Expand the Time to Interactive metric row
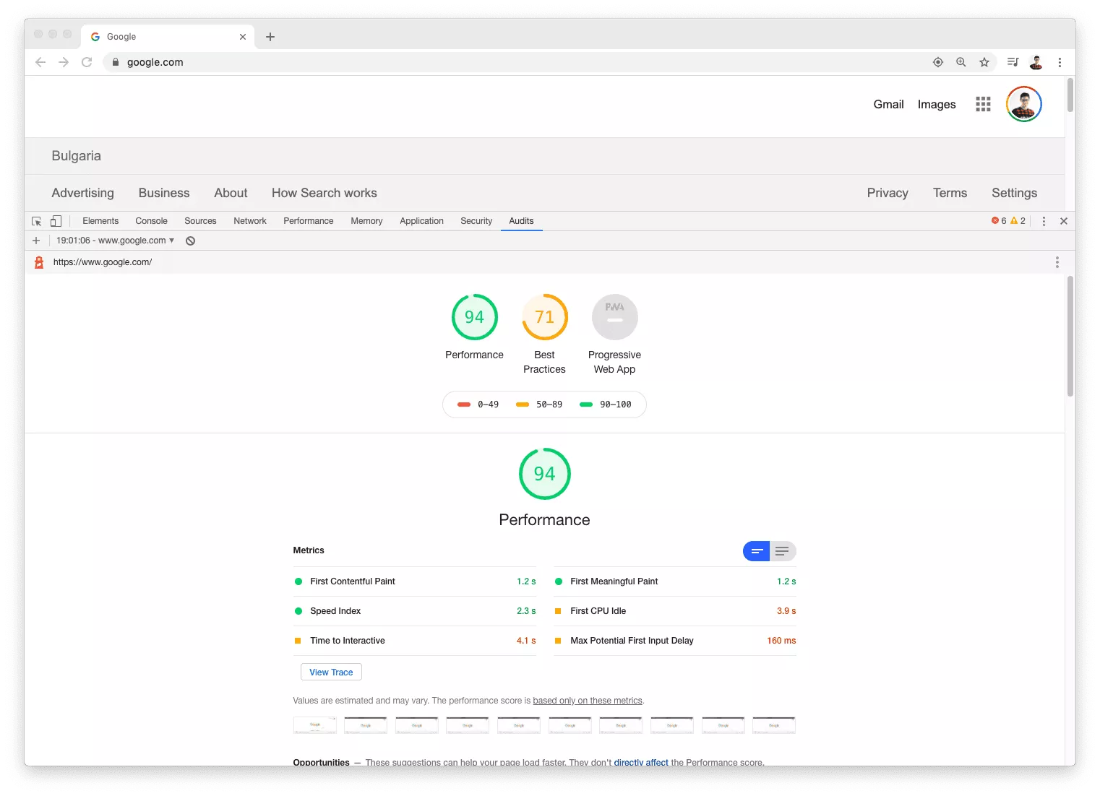 click(x=415, y=641)
